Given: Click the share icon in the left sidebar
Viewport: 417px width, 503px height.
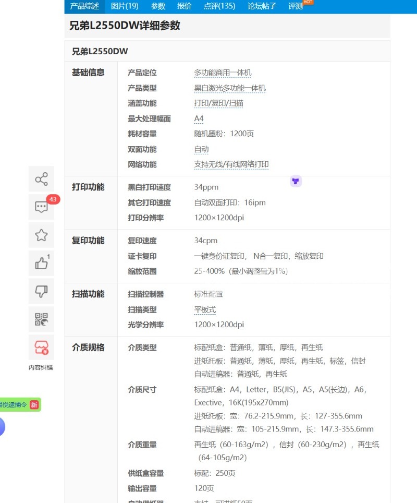Looking at the screenshot, I should click(41, 178).
